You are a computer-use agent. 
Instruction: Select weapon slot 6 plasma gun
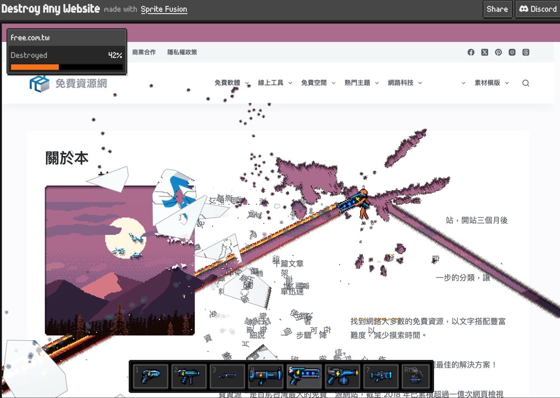pyautogui.click(x=343, y=376)
